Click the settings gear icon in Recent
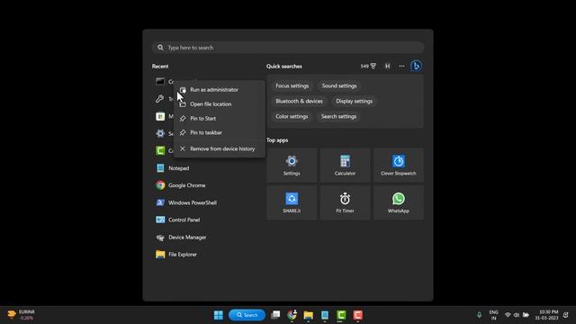 [x=160, y=133]
